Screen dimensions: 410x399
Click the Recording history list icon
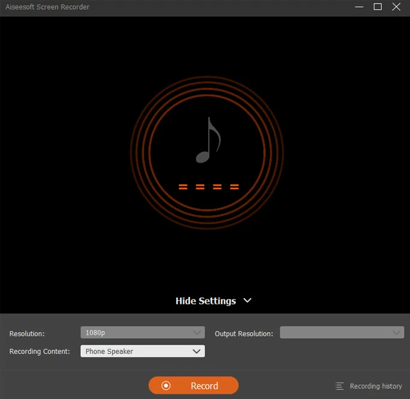339,386
